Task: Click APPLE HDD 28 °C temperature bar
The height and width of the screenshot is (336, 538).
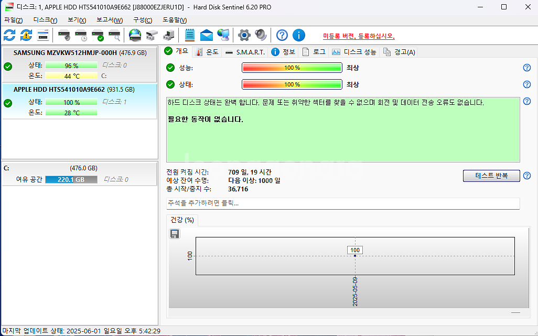Action: (x=71, y=113)
